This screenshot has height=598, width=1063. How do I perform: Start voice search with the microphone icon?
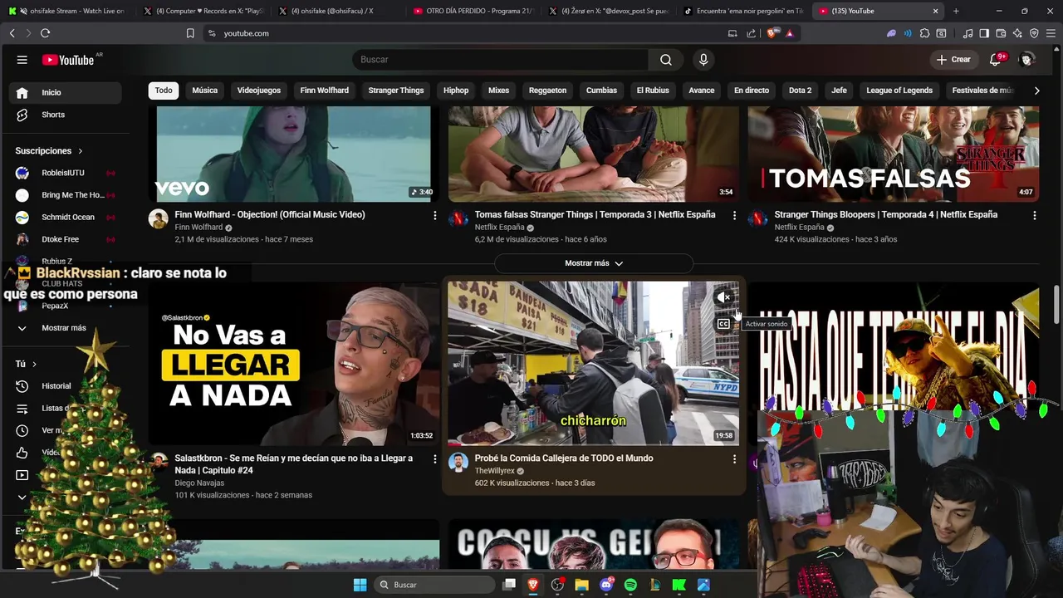click(703, 60)
